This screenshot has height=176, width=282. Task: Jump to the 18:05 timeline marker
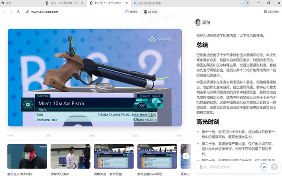10,136
